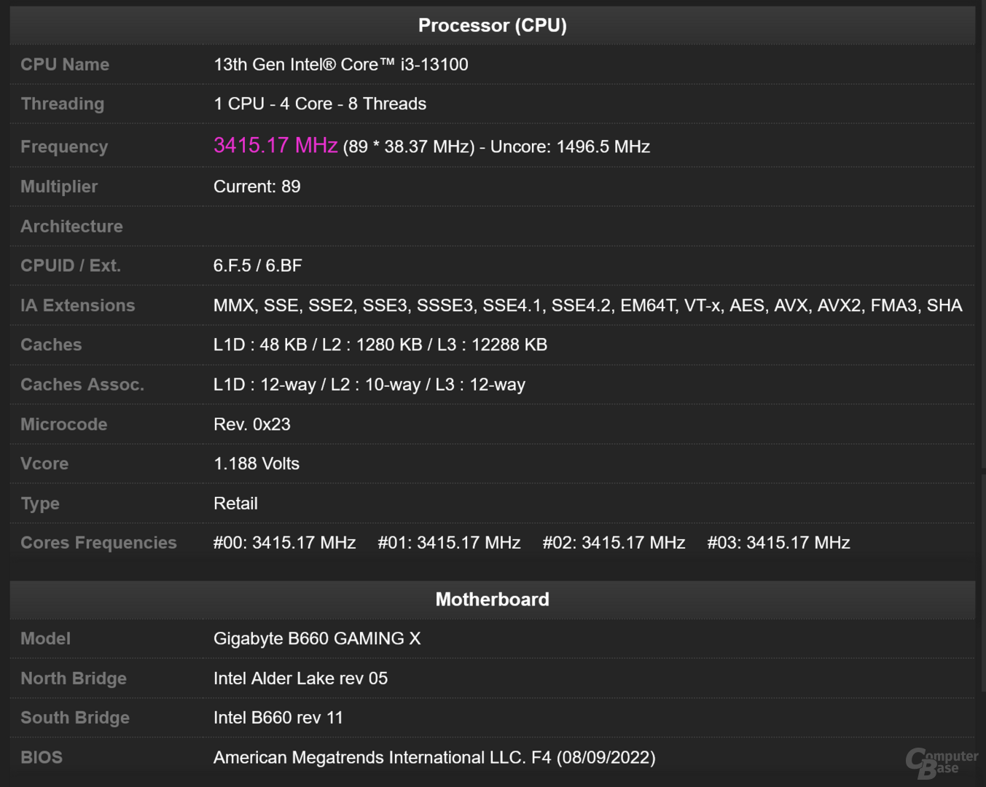This screenshot has width=986, height=787.
Task: Click the empty Architecture row label
Action: [x=71, y=227]
